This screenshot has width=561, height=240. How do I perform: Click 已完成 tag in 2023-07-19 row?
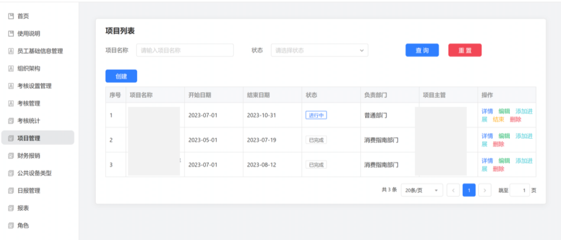click(316, 140)
